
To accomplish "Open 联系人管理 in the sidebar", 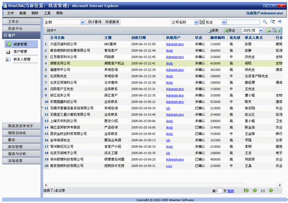I will point(22,59).
